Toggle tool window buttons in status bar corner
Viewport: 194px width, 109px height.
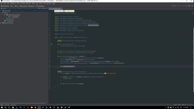(2, 105)
